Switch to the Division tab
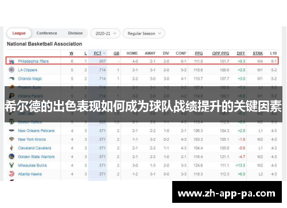Viewport: 287px width, 208px height. coord(75,33)
